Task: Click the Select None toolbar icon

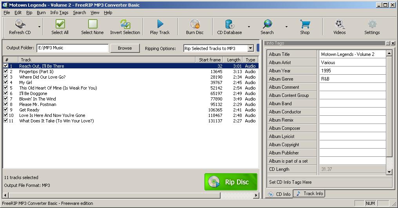Action: point(92,24)
